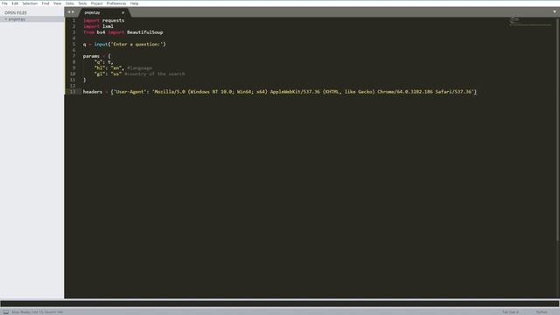This screenshot has width=560, height=315.
Task: Open the Project menu
Action: [96, 3]
